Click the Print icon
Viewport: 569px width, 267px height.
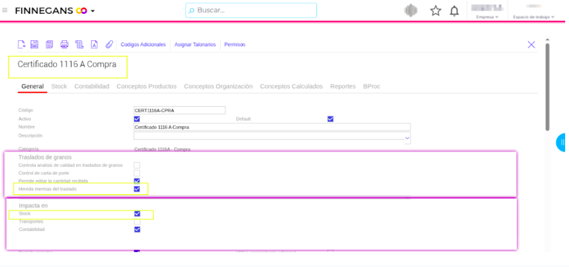(x=64, y=44)
